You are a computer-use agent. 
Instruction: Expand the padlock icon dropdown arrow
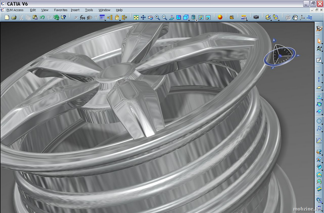[x=120, y=20]
